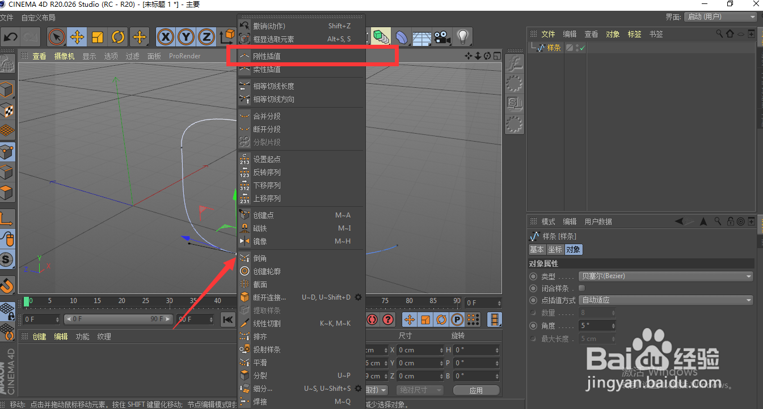The image size is (763, 409).
Task: Click the lock icon in the attribute manager
Action: [730, 221]
